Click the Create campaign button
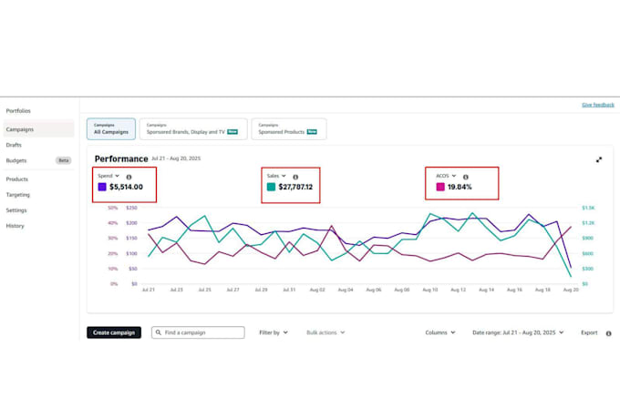This screenshot has height=418, width=620. 114,332
